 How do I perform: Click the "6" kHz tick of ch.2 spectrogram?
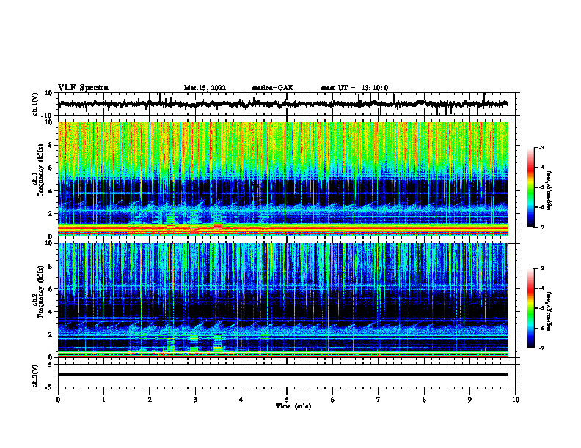click(51, 289)
